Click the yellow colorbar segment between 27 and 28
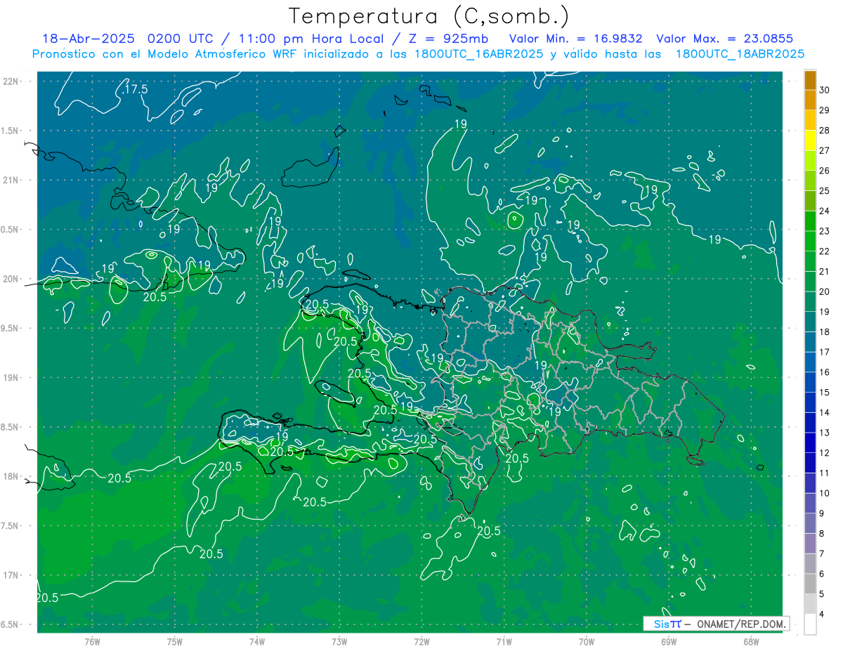The image size is (843, 651). [810, 140]
